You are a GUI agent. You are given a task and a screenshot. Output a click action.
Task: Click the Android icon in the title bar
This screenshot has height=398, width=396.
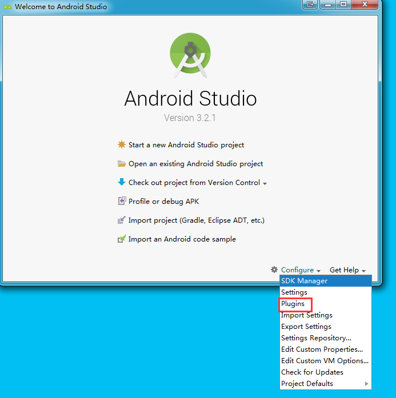point(7,7)
